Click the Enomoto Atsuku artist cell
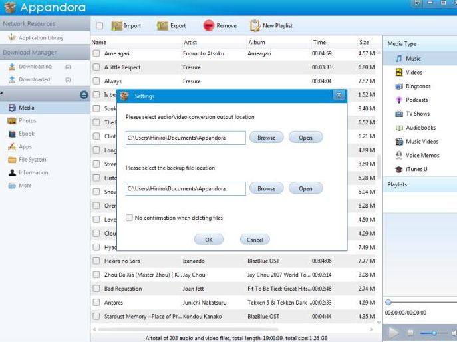Viewport: 457px width, 342px height. click(x=204, y=53)
